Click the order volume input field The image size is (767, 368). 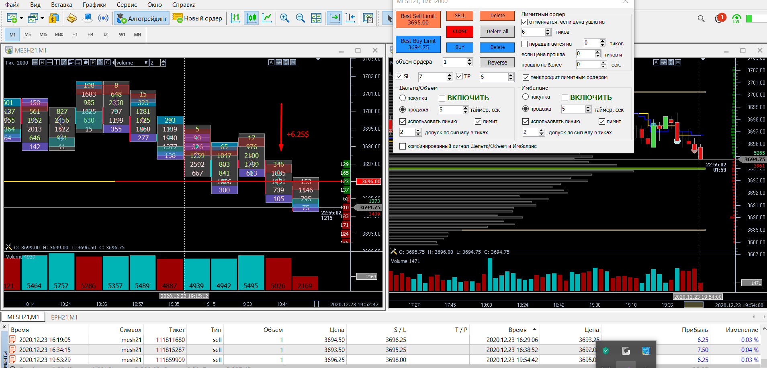tap(455, 62)
